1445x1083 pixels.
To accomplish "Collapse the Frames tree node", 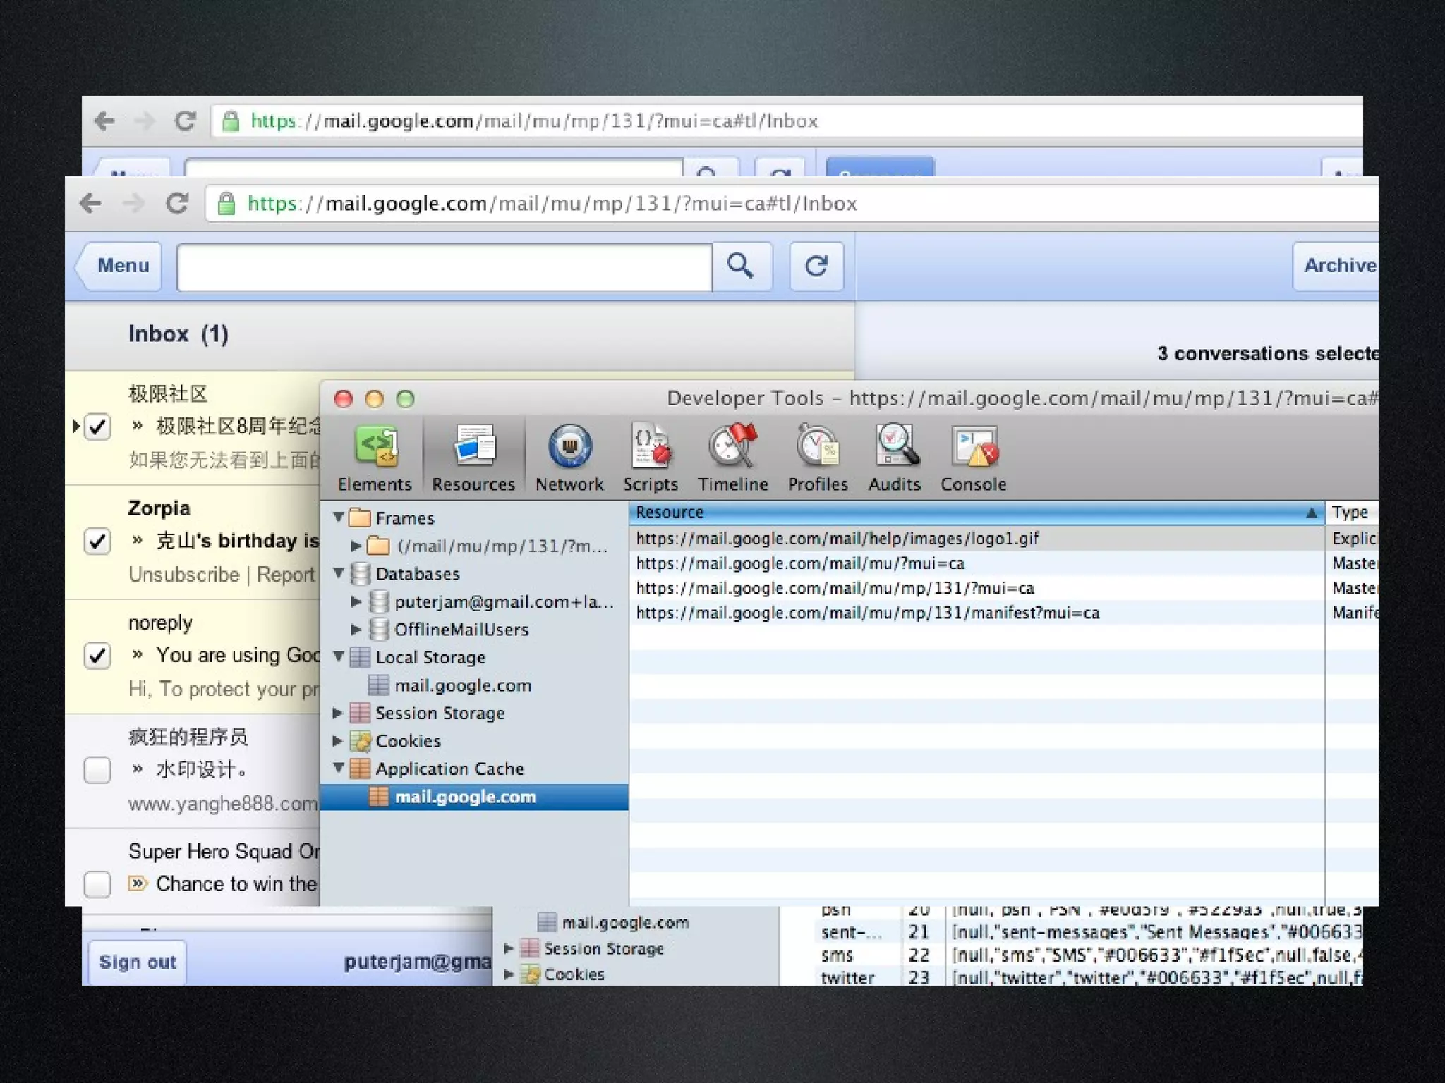I will [x=339, y=518].
